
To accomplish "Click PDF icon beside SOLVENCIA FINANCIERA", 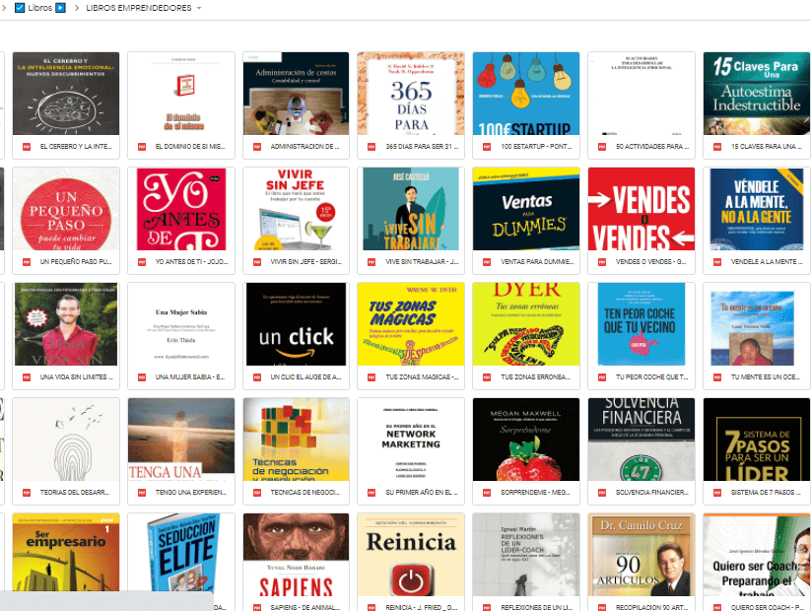I will pos(602,493).
